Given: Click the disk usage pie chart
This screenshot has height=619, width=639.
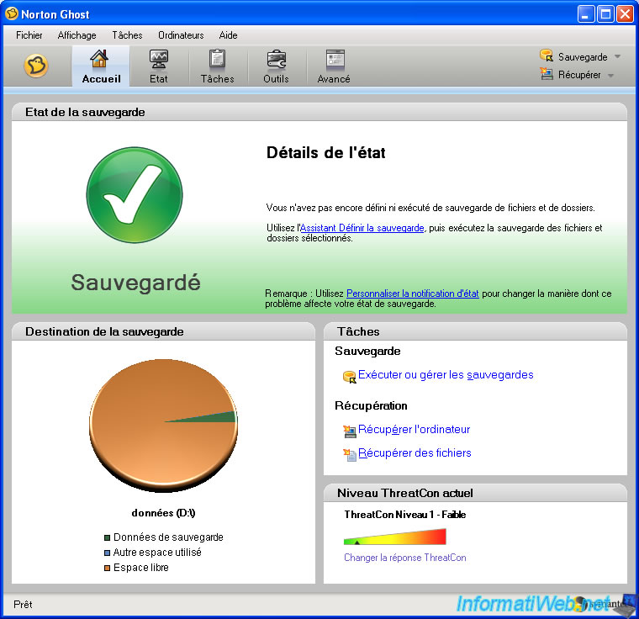Looking at the screenshot, I should click(x=163, y=424).
